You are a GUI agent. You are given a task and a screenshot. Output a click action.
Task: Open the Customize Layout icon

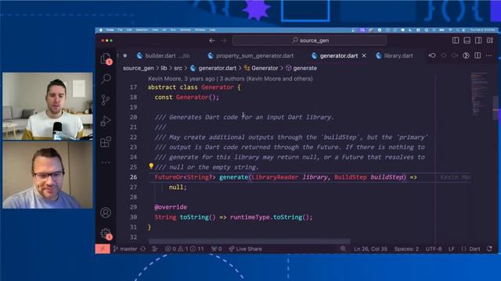click(x=490, y=41)
